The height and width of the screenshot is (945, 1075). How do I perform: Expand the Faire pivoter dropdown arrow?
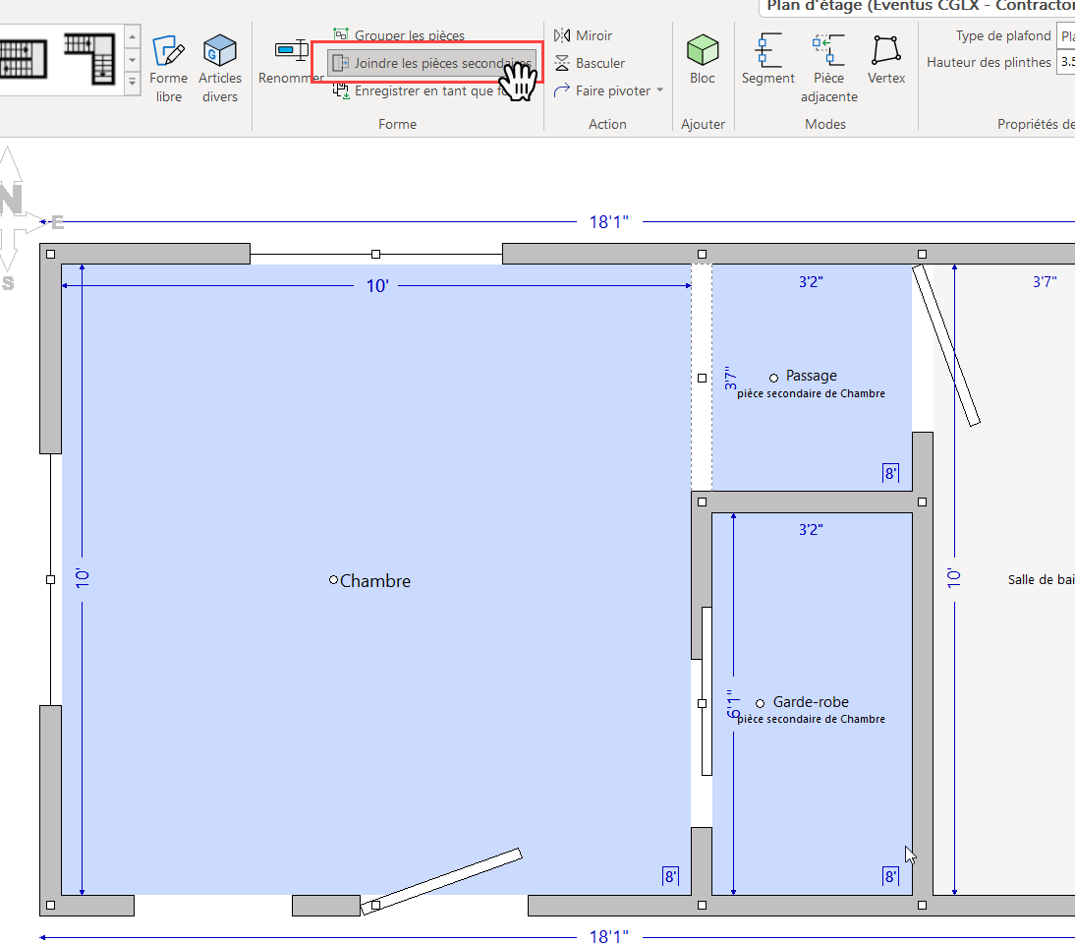click(660, 90)
